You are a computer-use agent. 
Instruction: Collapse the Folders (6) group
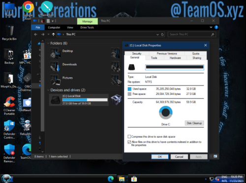[x=48, y=43]
